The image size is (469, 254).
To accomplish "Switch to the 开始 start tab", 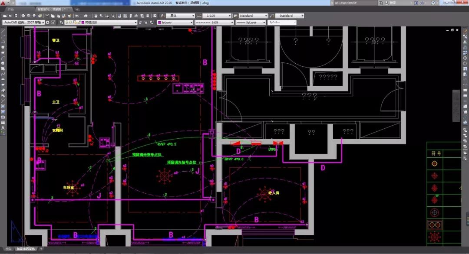I will [x=10, y=9].
